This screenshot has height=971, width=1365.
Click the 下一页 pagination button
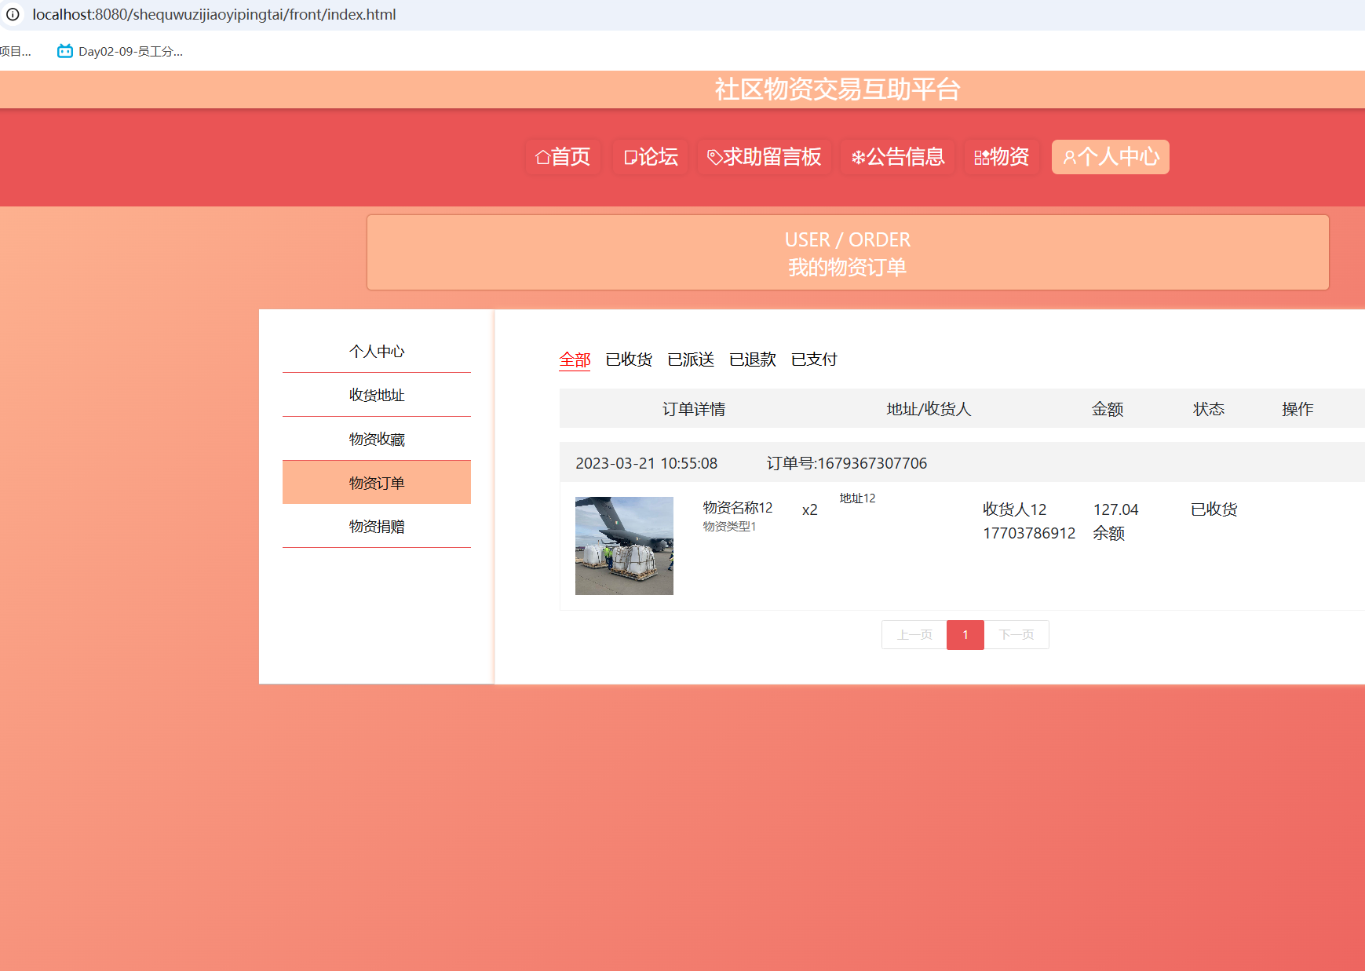[x=1016, y=634]
